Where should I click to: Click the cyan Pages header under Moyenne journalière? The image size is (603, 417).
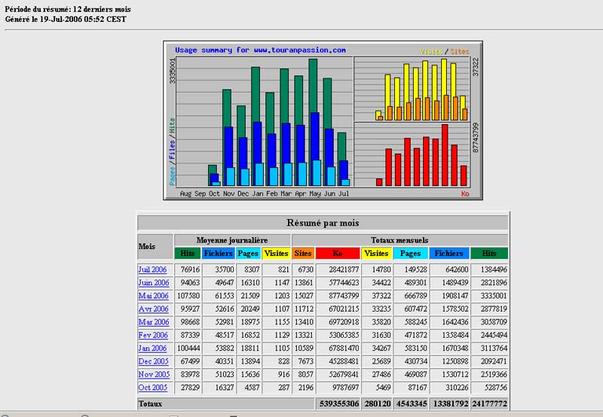click(248, 253)
